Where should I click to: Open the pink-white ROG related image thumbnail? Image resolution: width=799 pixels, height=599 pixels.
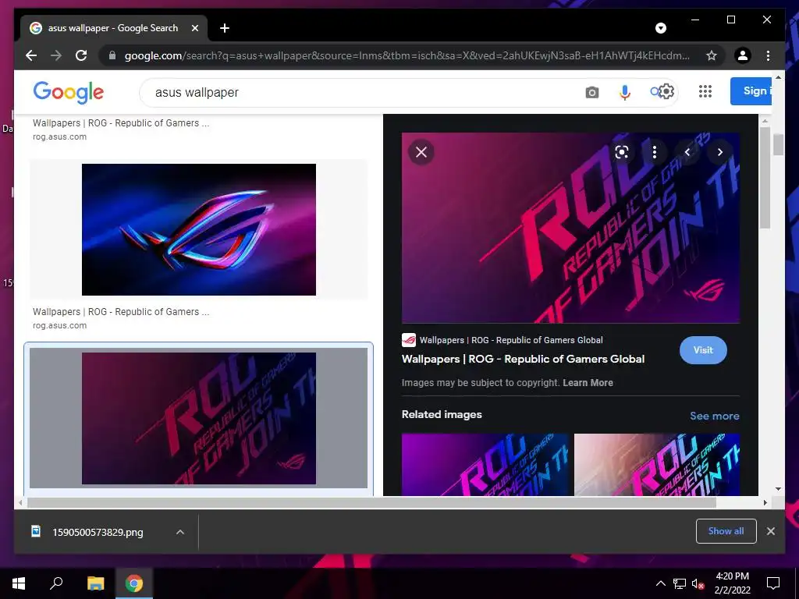(x=657, y=465)
